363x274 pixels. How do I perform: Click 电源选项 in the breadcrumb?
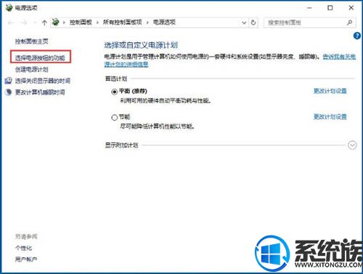[x=164, y=23]
